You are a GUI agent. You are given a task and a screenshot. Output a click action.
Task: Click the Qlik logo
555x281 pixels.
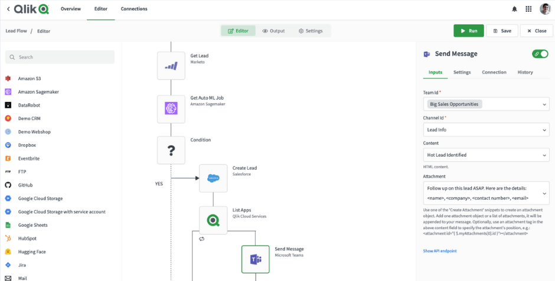pos(31,9)
